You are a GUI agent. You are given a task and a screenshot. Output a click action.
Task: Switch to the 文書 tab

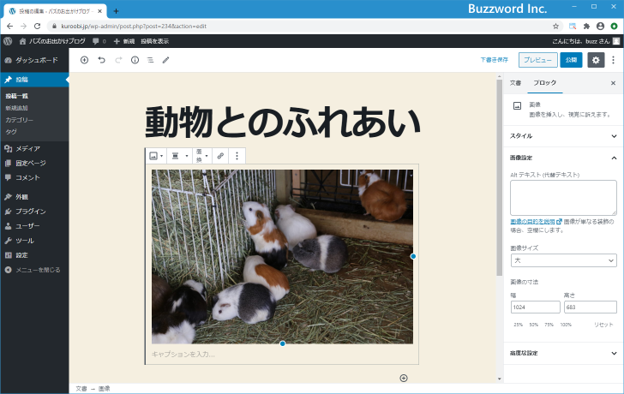[515, 83]
